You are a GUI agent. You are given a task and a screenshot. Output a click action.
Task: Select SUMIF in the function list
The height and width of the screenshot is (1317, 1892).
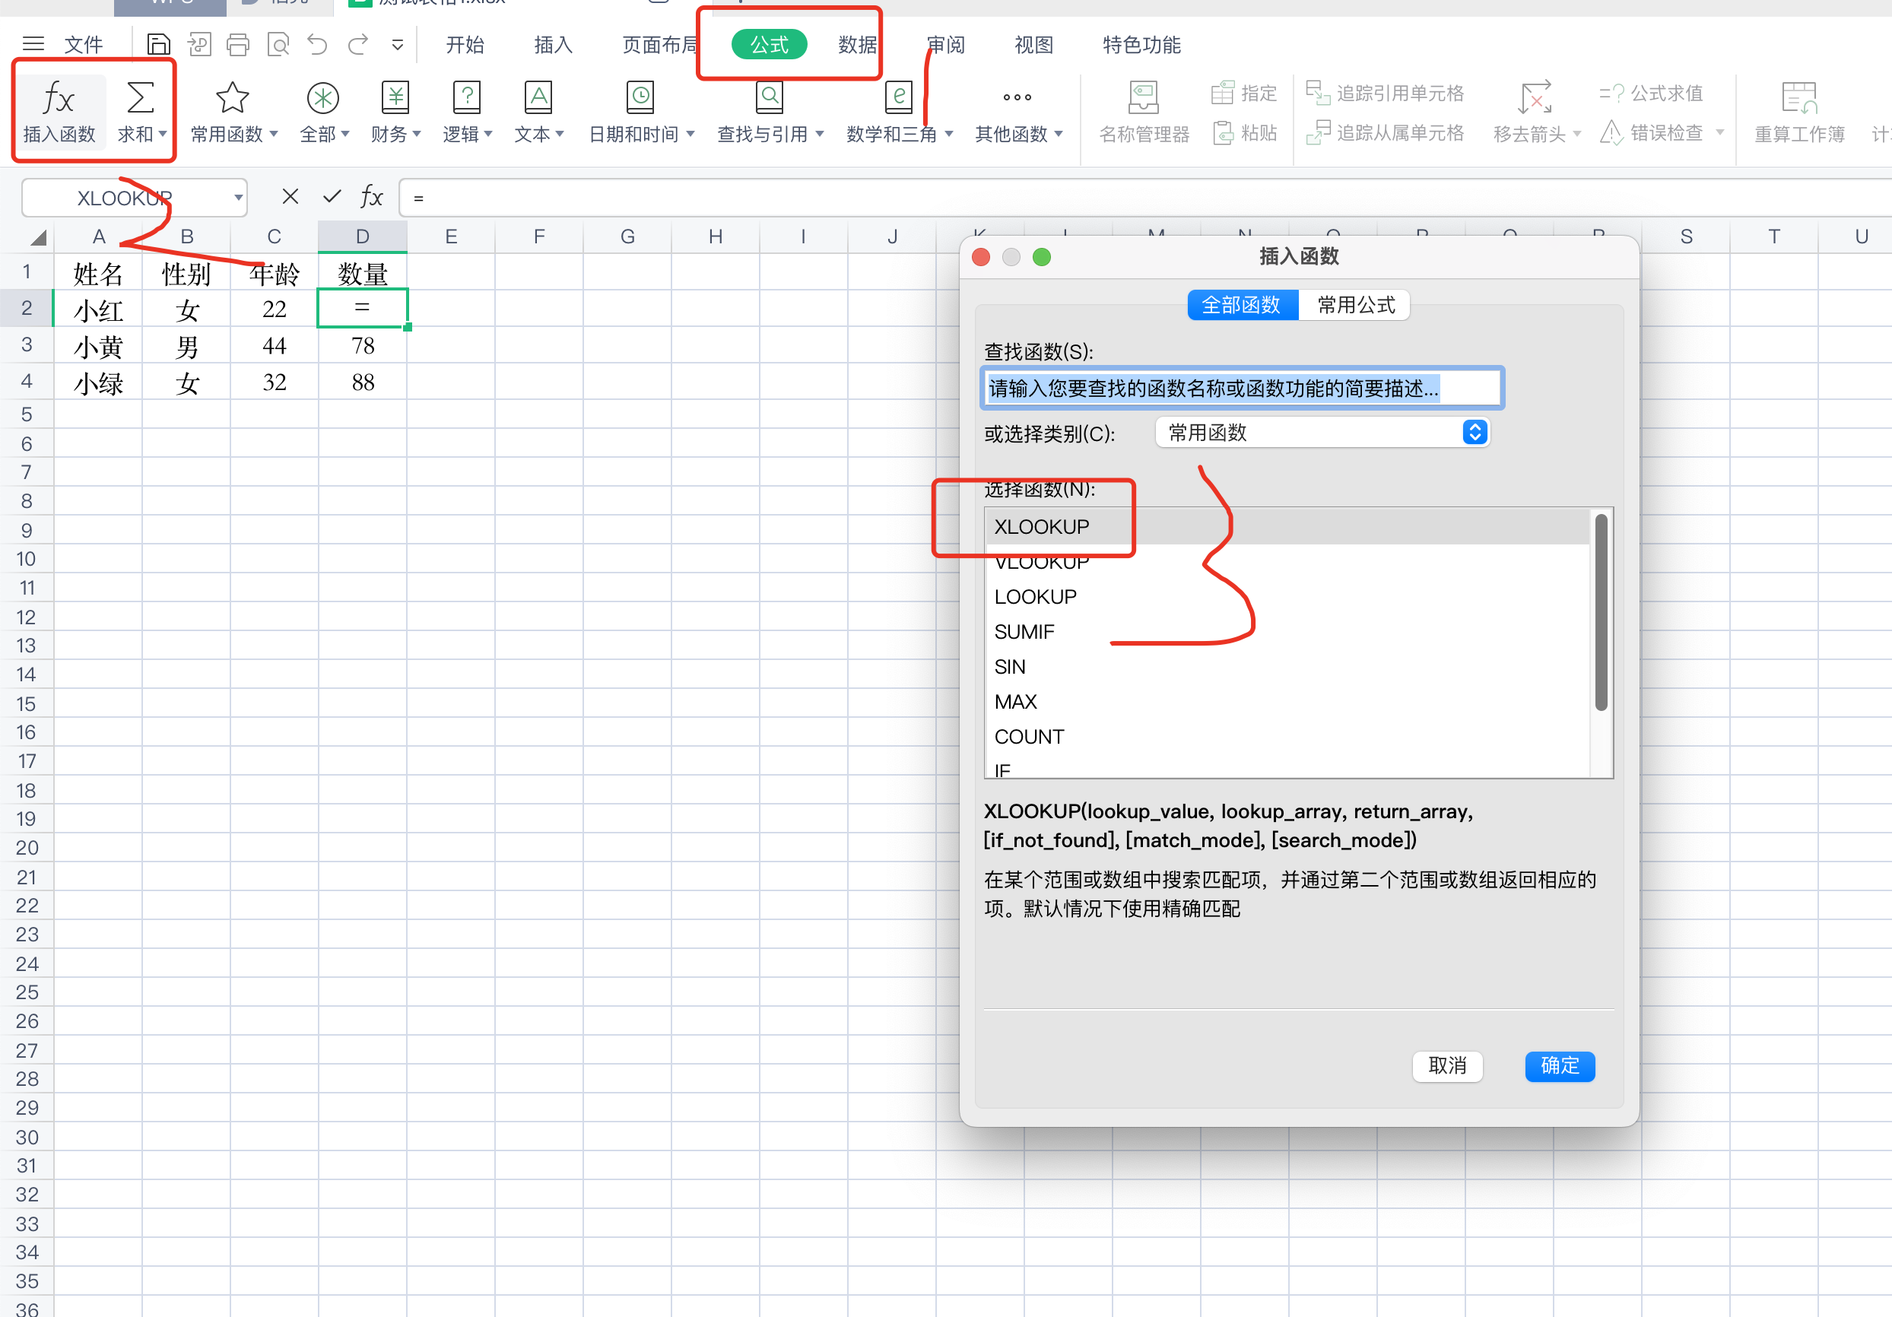pyautogui.click(x=1288, y=632)
